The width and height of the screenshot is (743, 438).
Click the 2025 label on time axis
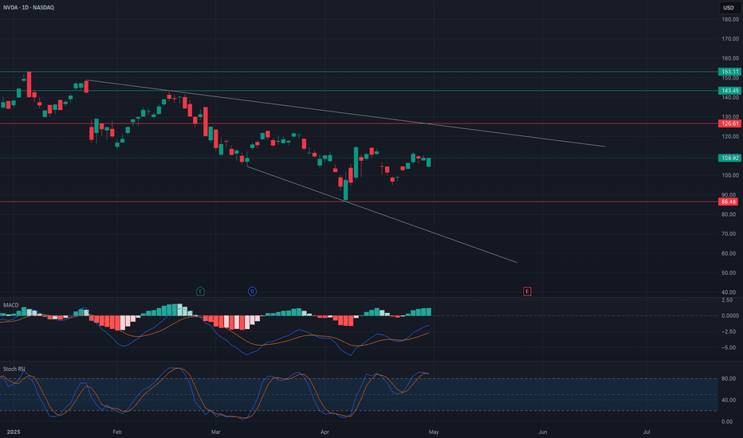click(14, 432)
